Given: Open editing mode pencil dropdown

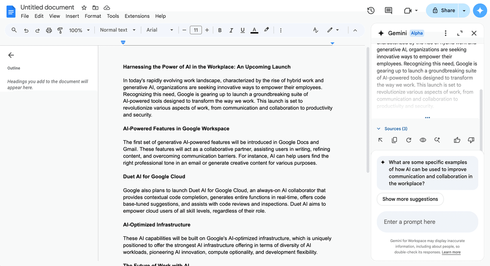Looking at the screenshot, I should [x=333, y=30].
